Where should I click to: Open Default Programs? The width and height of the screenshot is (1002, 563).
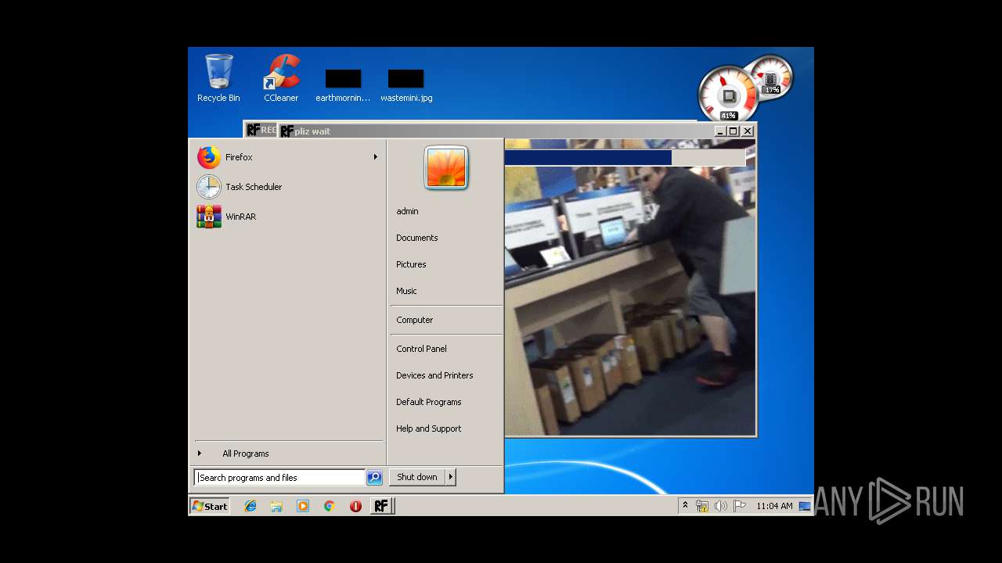[429, 402]
